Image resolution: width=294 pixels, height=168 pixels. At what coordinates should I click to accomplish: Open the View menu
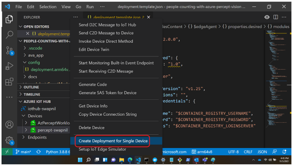(x=66, y=7)
